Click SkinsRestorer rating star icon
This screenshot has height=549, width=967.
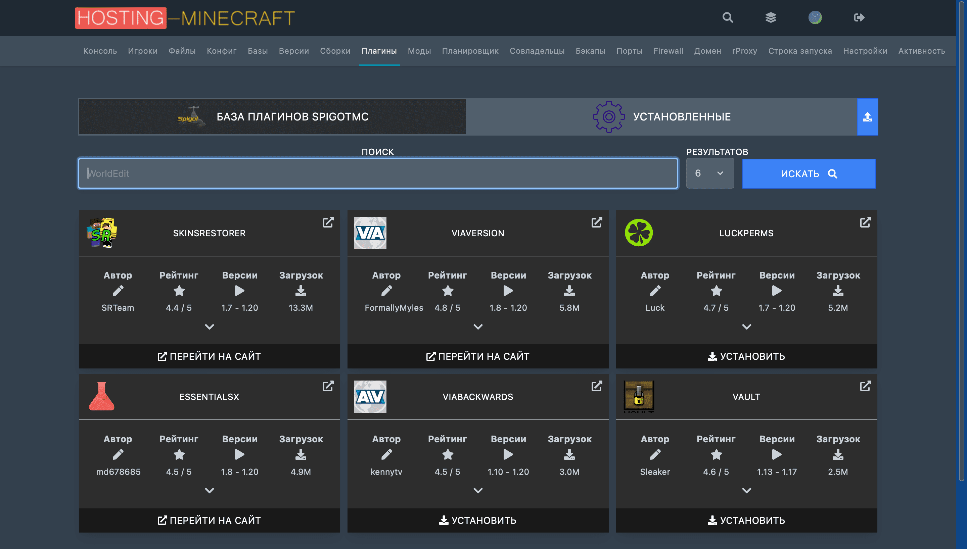[179, 291]
